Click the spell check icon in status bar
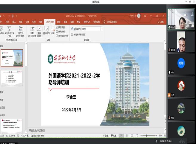 (18, 136)
